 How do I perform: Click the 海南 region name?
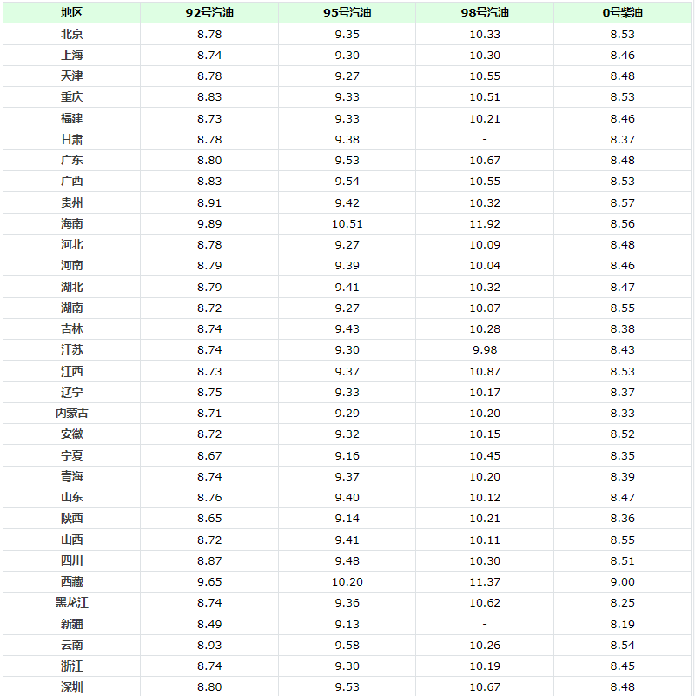click(71, 223)
